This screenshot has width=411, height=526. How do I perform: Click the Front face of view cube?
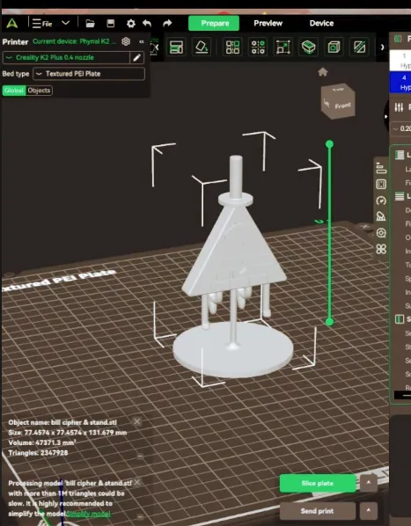pos(342,106)
